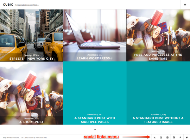Click the December 8, 2014 date
Screen dimensions: 190x140
pyautogui.click(x=158, y=52)
